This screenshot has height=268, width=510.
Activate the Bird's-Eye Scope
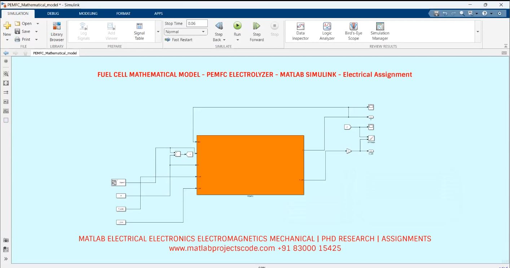pyautogui.click(x=353, y=31)
